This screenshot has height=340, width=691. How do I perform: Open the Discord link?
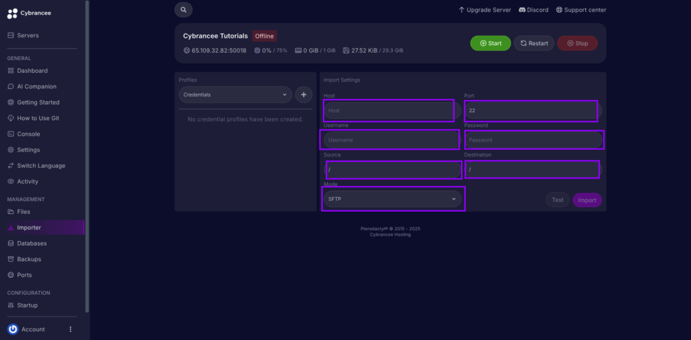[534, 9]
